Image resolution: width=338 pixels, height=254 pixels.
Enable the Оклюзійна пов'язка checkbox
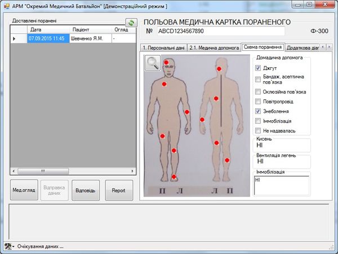pyautogui.click(x=258, y=91)
